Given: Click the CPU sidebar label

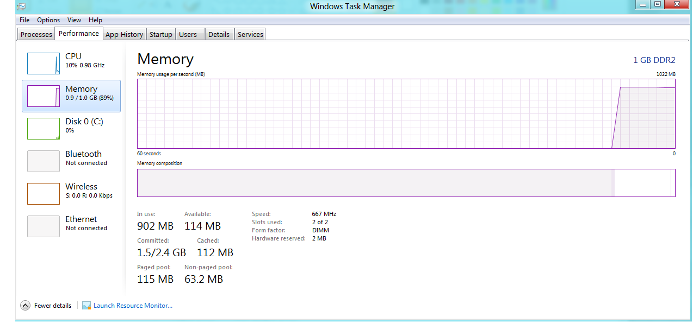Looking at the screenshot, I should pyautogui.click(x=73, y=56).
